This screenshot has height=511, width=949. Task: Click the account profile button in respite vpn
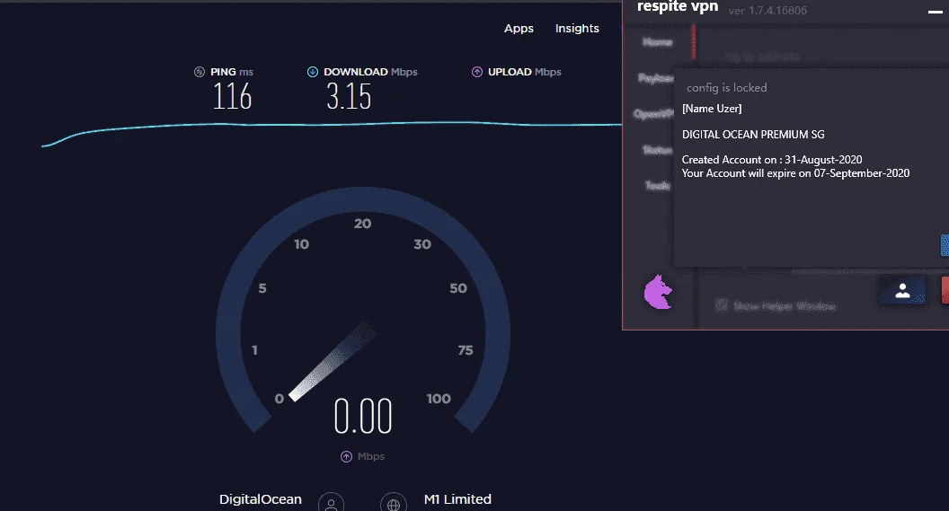point(902,291)
